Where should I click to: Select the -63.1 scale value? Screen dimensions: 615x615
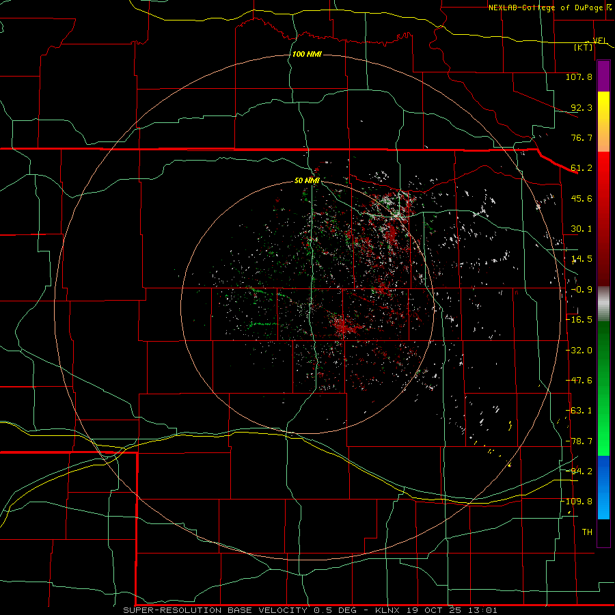(579, 411)
